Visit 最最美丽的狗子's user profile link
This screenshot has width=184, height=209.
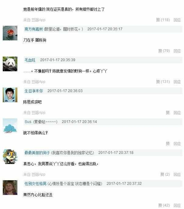(37, 153)
